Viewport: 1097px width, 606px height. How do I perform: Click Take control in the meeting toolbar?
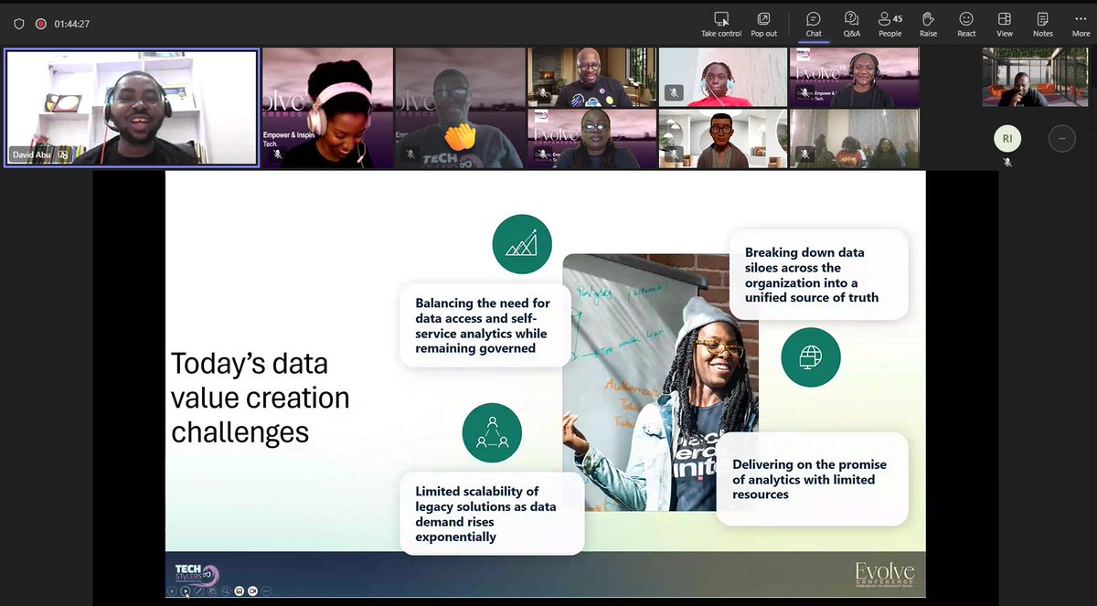pyautogui.click(x=721, y=25)
